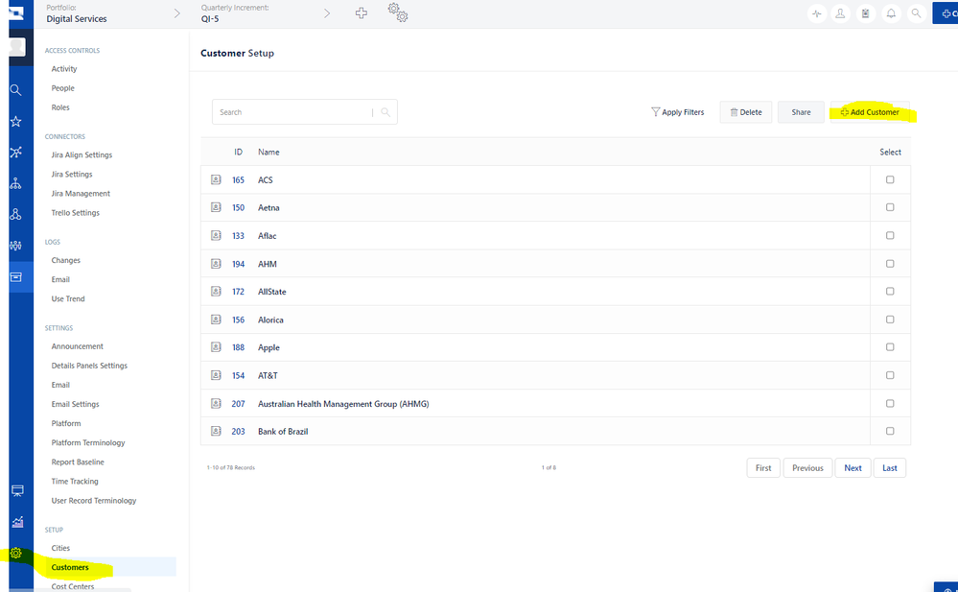Click the customer card icon for Bank of Brazil

point(216,431)
